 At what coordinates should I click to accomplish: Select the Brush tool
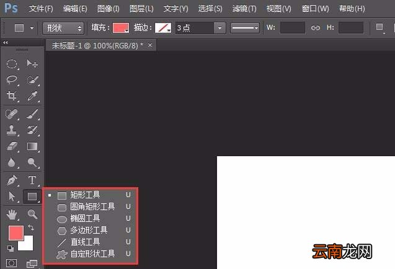[32, 114]
